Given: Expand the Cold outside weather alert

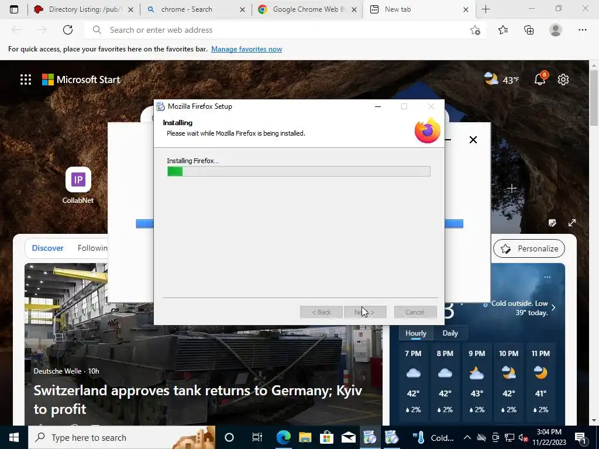Looking at the screenshot, I should tap(553, 308).
